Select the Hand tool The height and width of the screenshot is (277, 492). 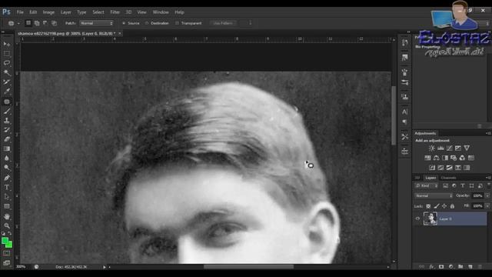(7, 216)
